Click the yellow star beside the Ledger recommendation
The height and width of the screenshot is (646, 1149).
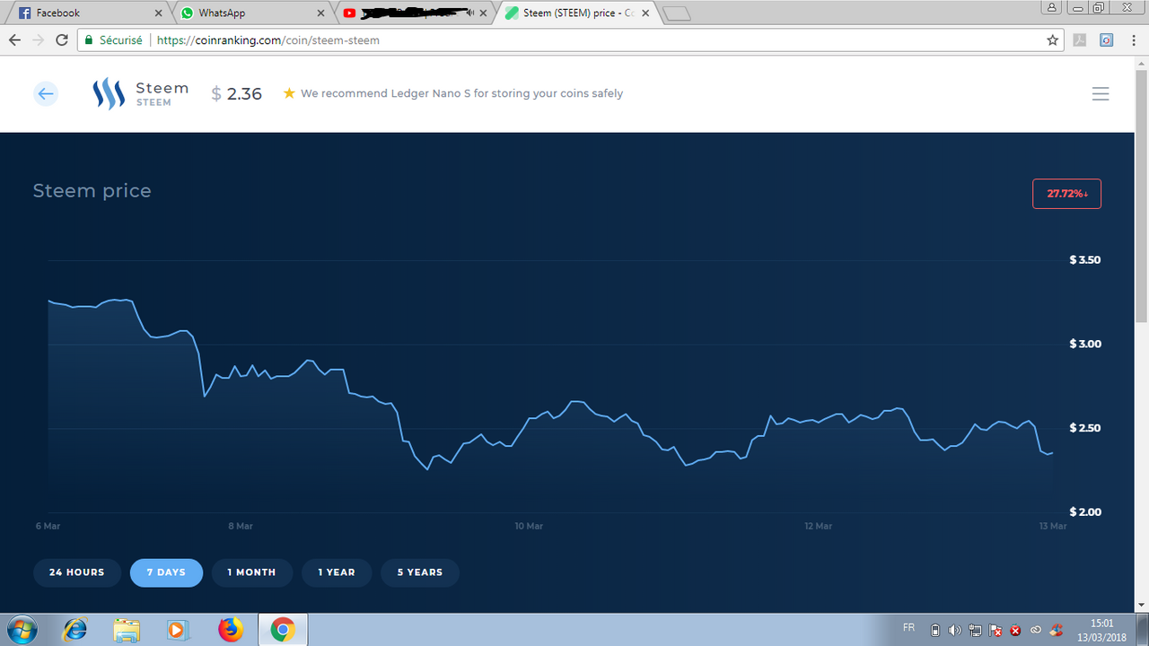[x=289, y=93]
